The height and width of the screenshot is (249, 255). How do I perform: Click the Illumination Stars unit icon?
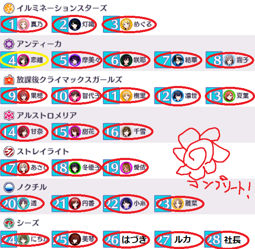[9, 8]
